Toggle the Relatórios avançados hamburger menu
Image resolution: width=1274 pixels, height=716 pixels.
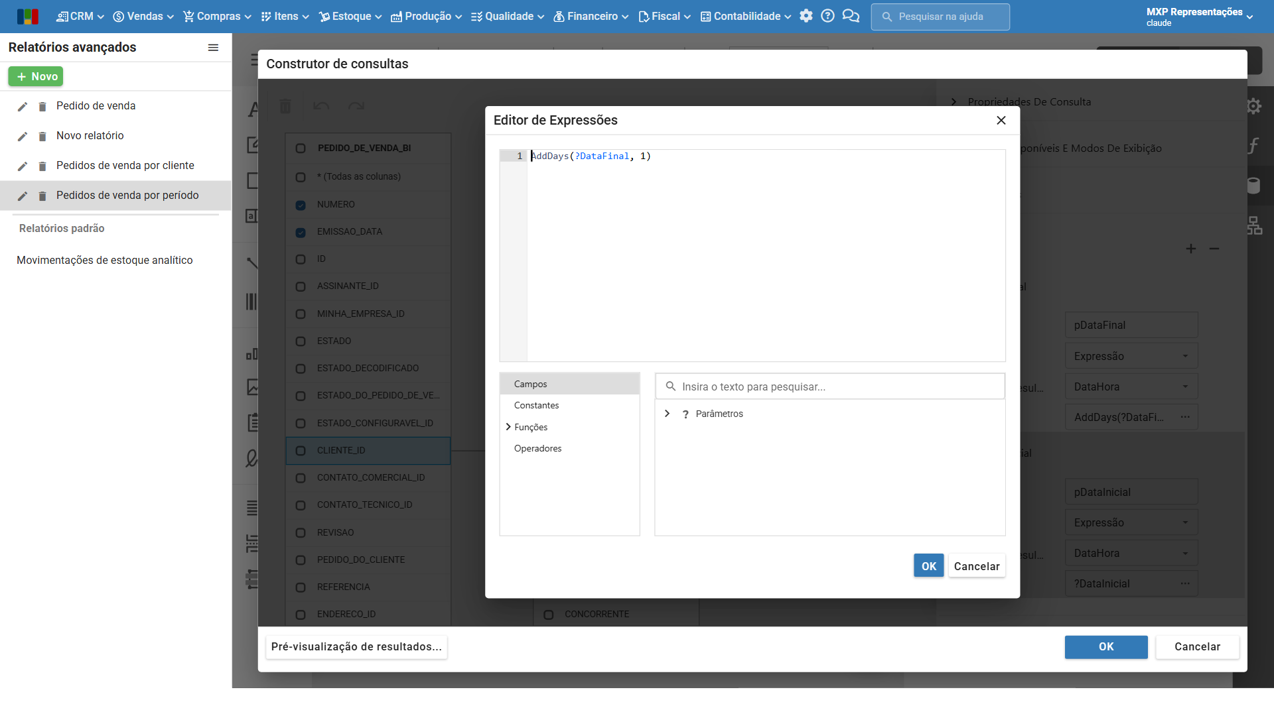pyautogui.click(x=213, y=48)
